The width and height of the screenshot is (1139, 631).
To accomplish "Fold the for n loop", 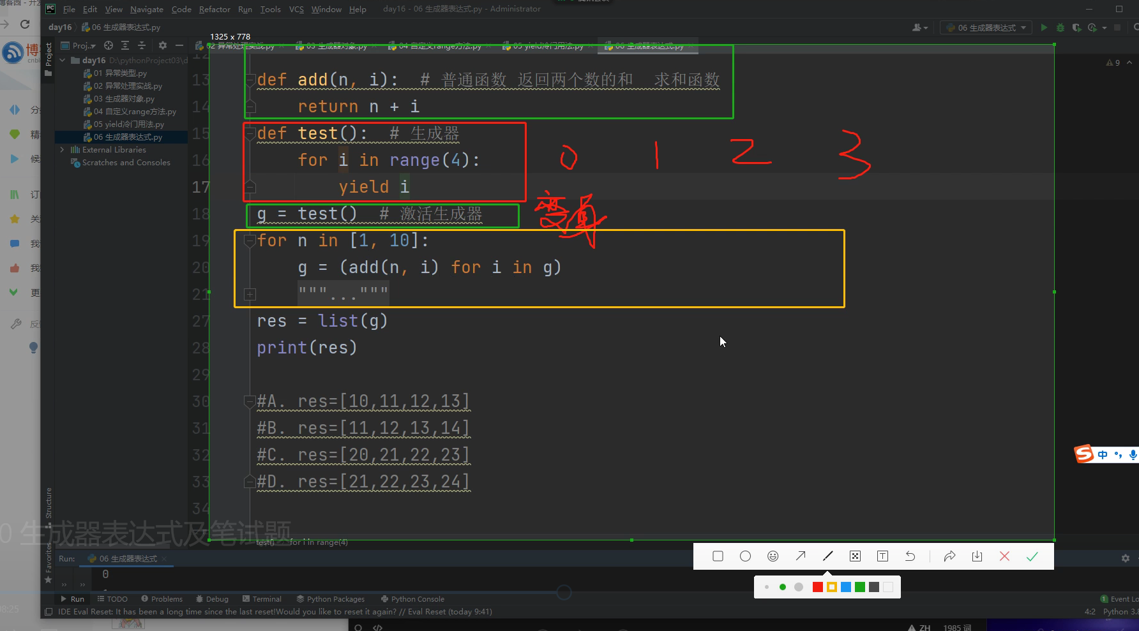I will (x=250, y=241).
